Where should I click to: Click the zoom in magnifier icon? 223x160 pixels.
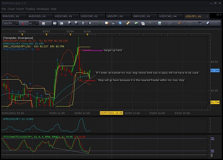(70, 23)
